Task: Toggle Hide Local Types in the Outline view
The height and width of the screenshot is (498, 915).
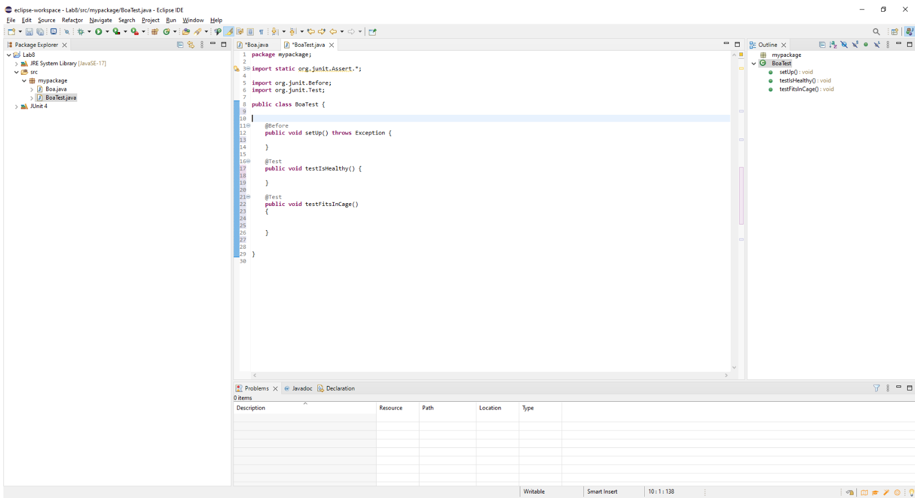Action: tap(877, 44)
